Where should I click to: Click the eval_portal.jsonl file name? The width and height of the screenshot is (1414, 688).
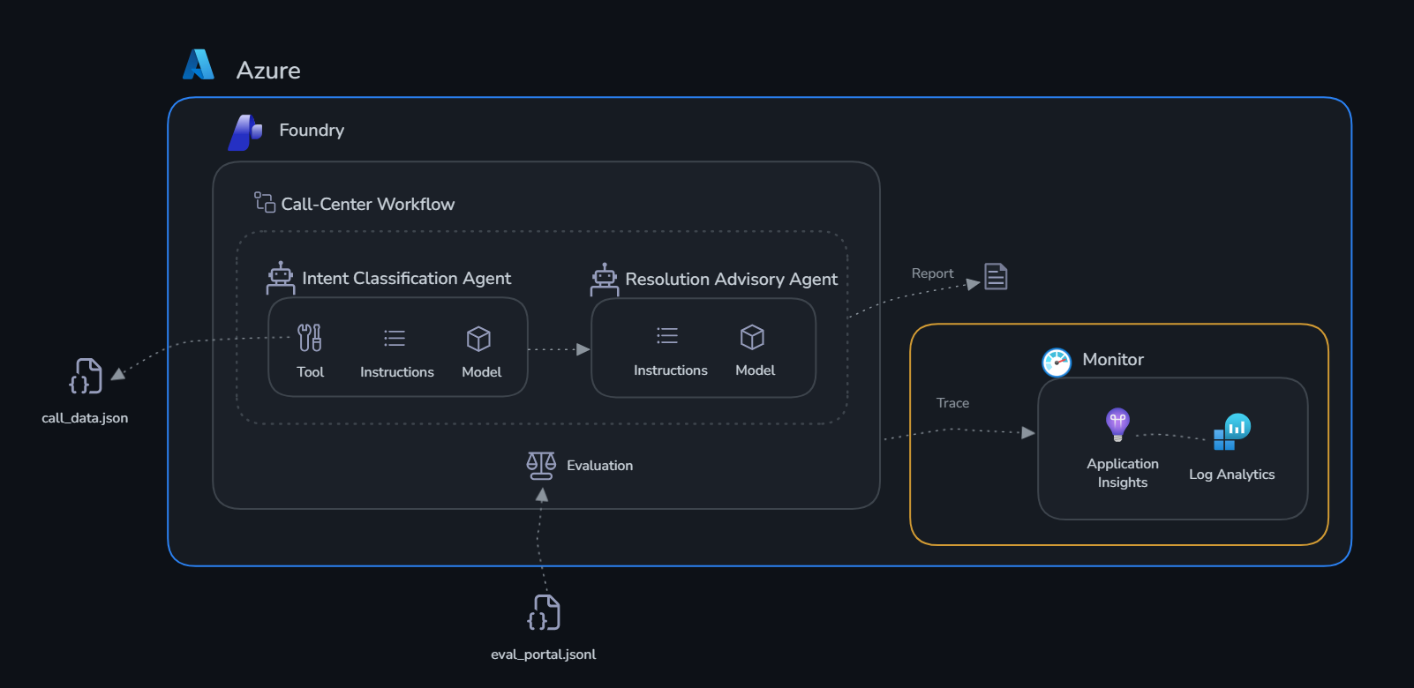pyautogui.click(x=544, y=654)
